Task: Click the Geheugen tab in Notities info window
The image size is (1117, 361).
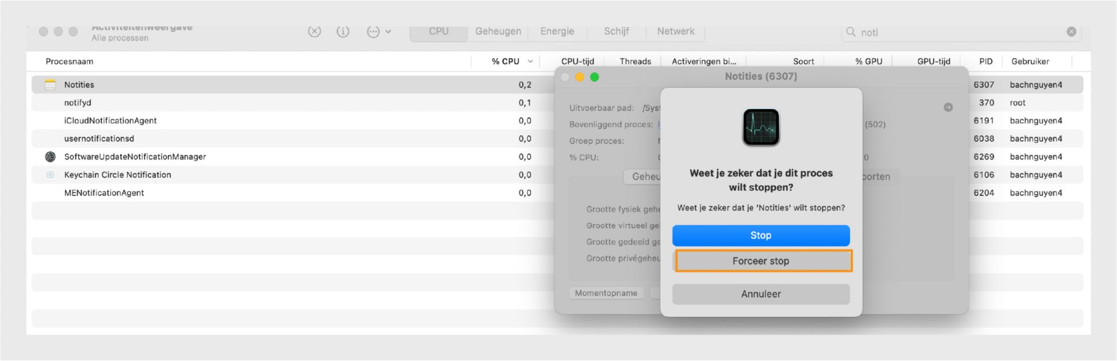Action: click(x=642, y=176)
